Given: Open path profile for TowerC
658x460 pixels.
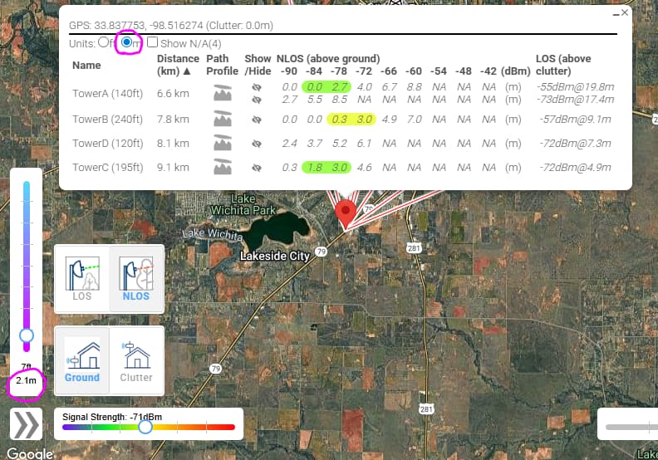Looking at the screenshot, I should tap(222, 167).
